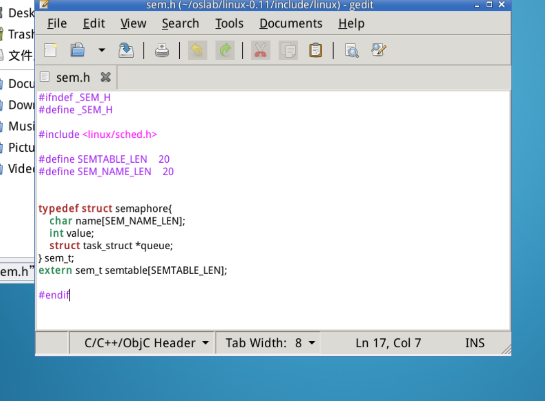The image size is (545, 401).
Task: Open a file with the Open folder icon
Action: pyautogui.click(x=78, y=50)
